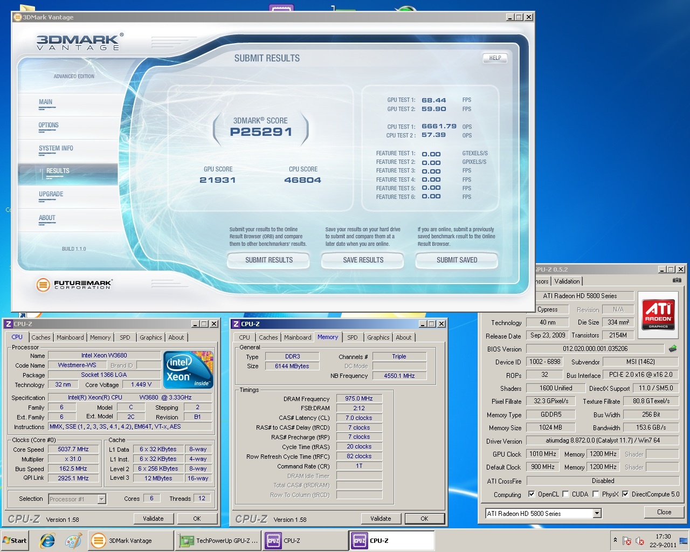Click the volume speaker tray icon

(x=640, y=541)
